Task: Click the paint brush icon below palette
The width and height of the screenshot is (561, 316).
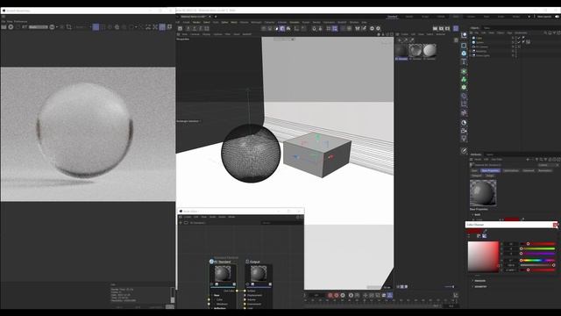Action: (x=464, y=151)
